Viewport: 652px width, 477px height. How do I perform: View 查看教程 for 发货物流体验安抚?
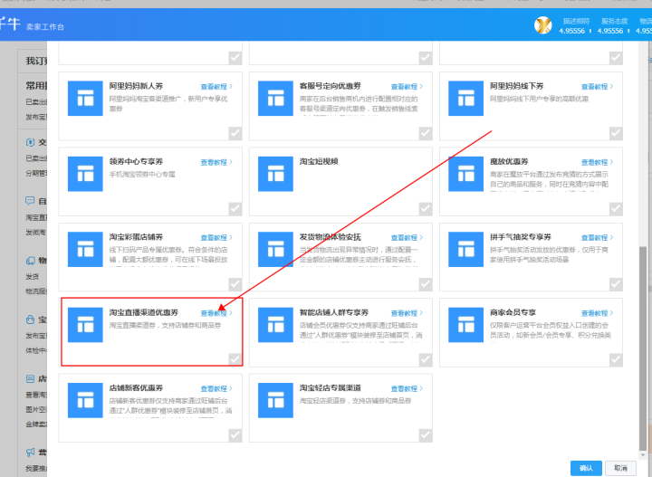coord(407,238)
